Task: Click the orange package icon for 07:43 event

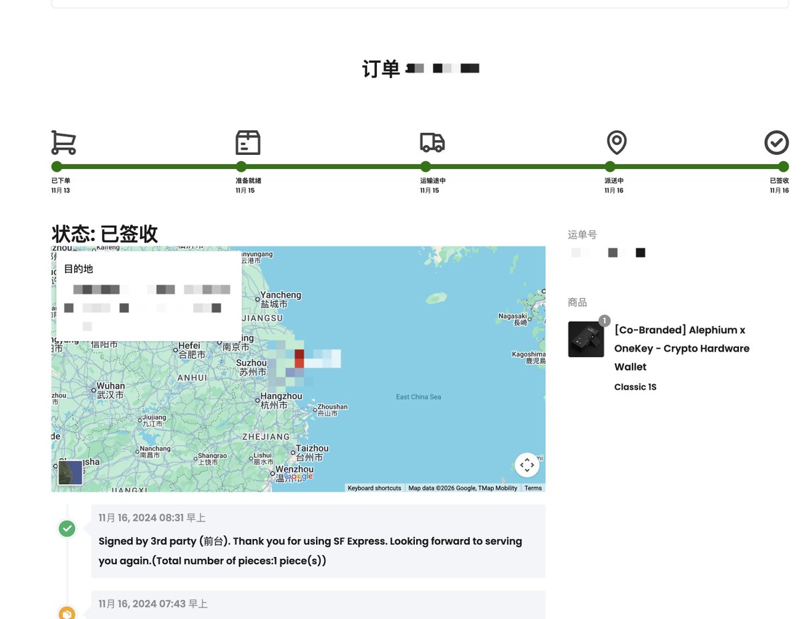Action: pyautogui.click(x=67, y=612)
